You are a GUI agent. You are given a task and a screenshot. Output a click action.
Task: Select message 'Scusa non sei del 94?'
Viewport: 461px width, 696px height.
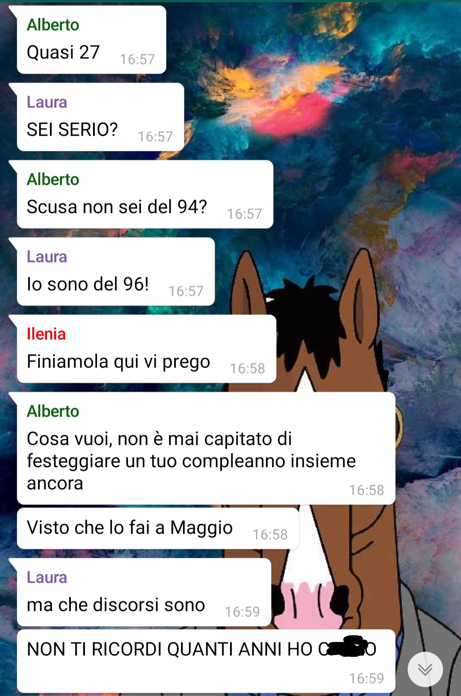tap(145, 194)
